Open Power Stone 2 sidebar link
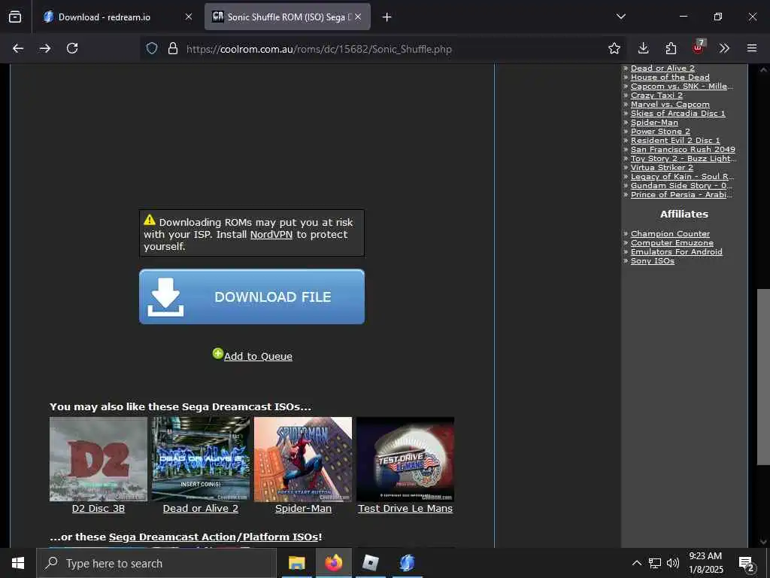The image size is (770, 578). pos(660,131)
